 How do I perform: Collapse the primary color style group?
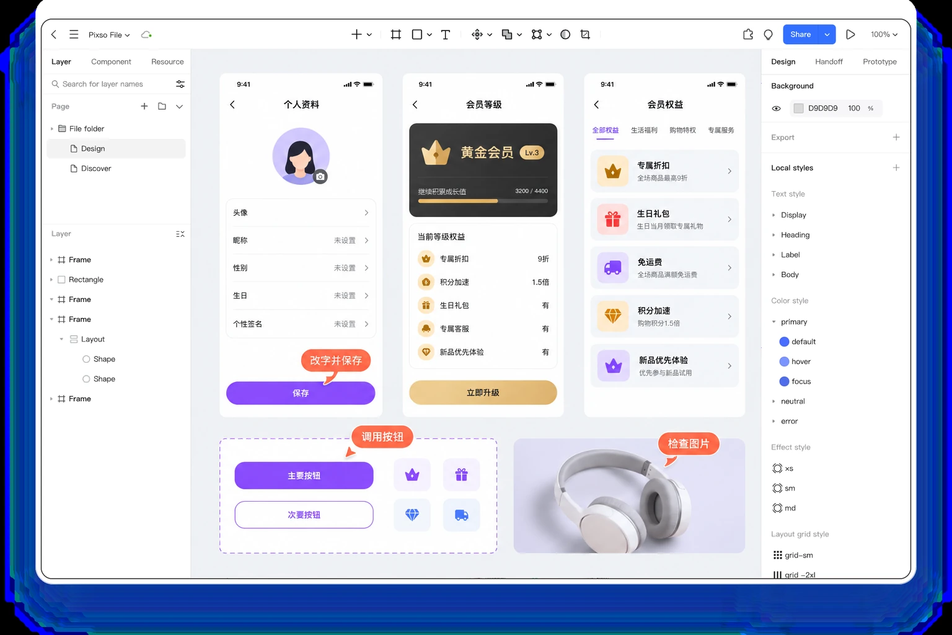coord(773,322)
